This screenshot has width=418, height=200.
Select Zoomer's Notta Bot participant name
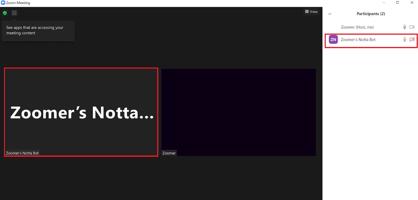click(358, 39)
